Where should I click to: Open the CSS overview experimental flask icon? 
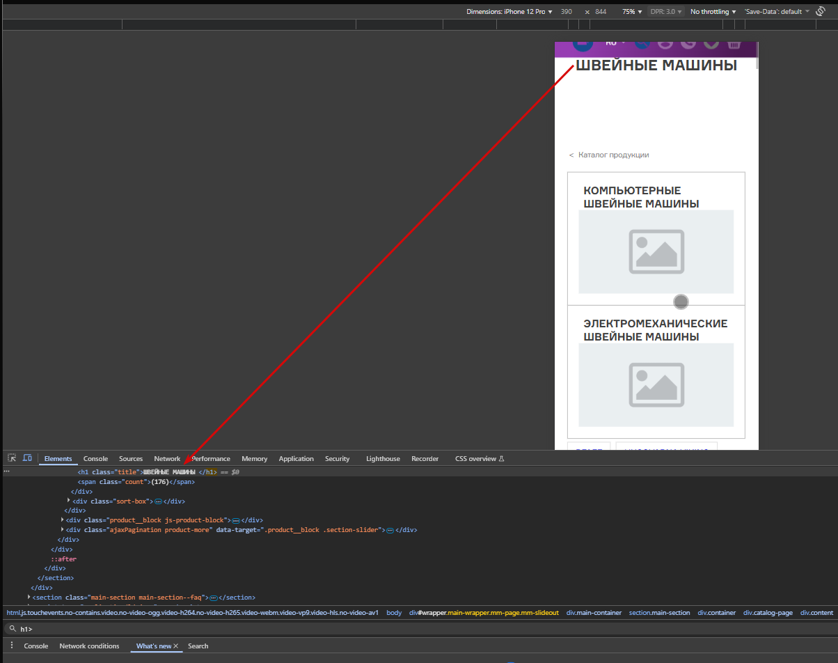(x=500, y=459)
